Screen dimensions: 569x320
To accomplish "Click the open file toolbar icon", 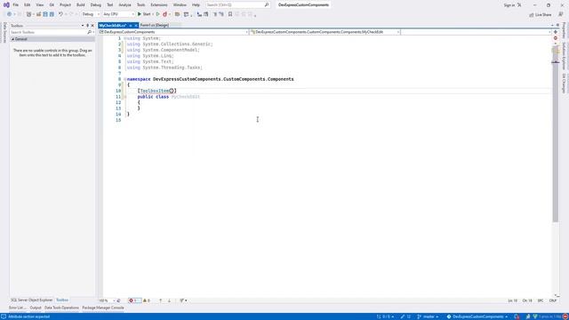I will [x=38, y=14].
